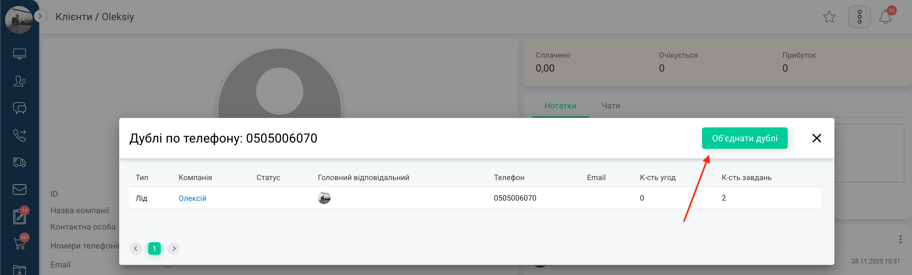Go to previous page of duplicates

click(136, 249)
